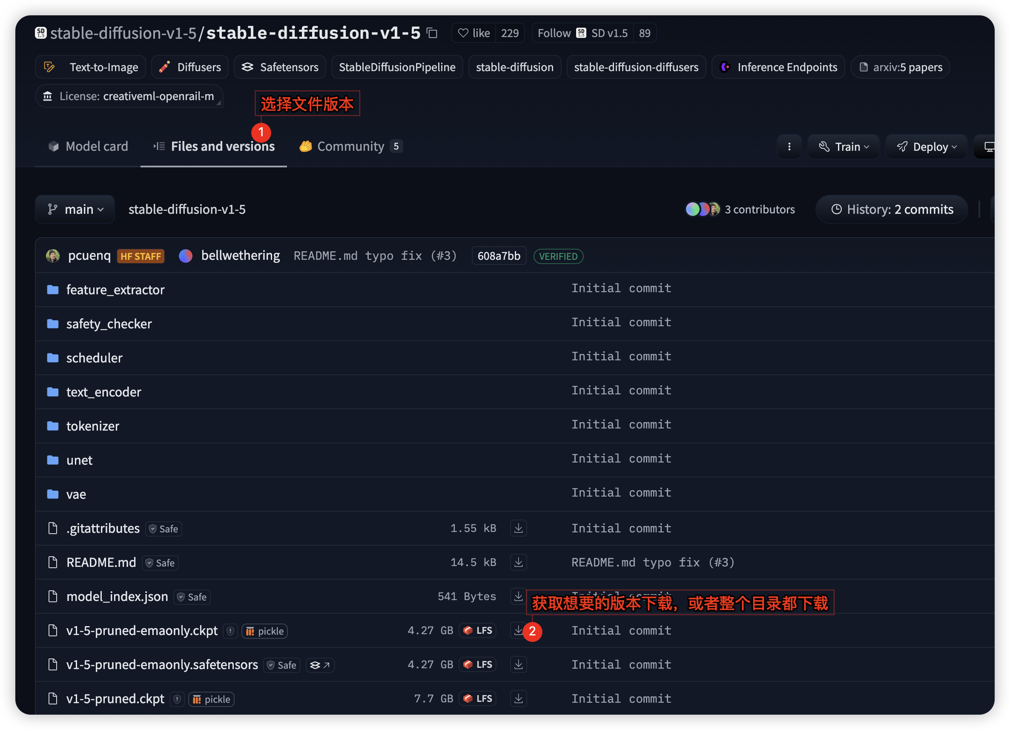Open the more options kebab menu
The height and width of the screenshot is (730, 1010).
pos(789,147)
